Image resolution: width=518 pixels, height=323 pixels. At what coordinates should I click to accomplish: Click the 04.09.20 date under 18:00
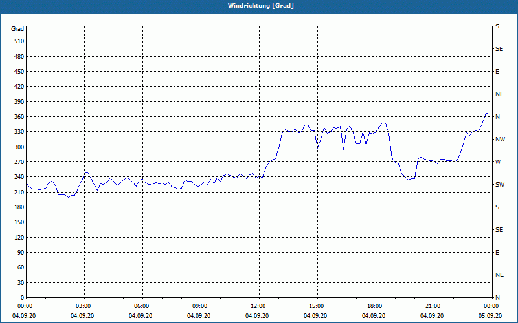tap(374, 316)
